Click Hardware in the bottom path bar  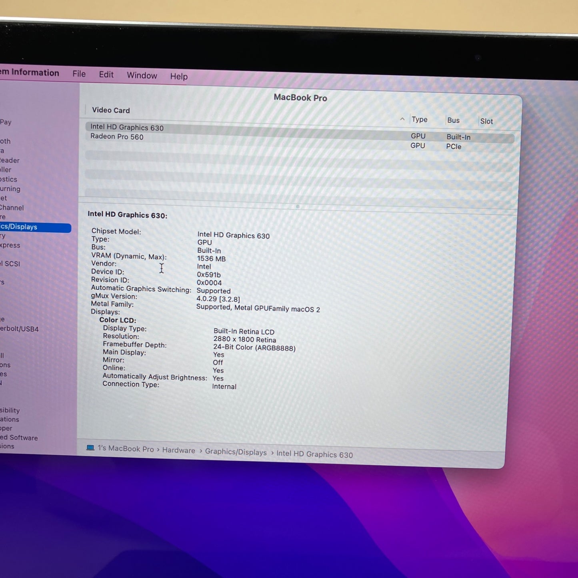178,450
